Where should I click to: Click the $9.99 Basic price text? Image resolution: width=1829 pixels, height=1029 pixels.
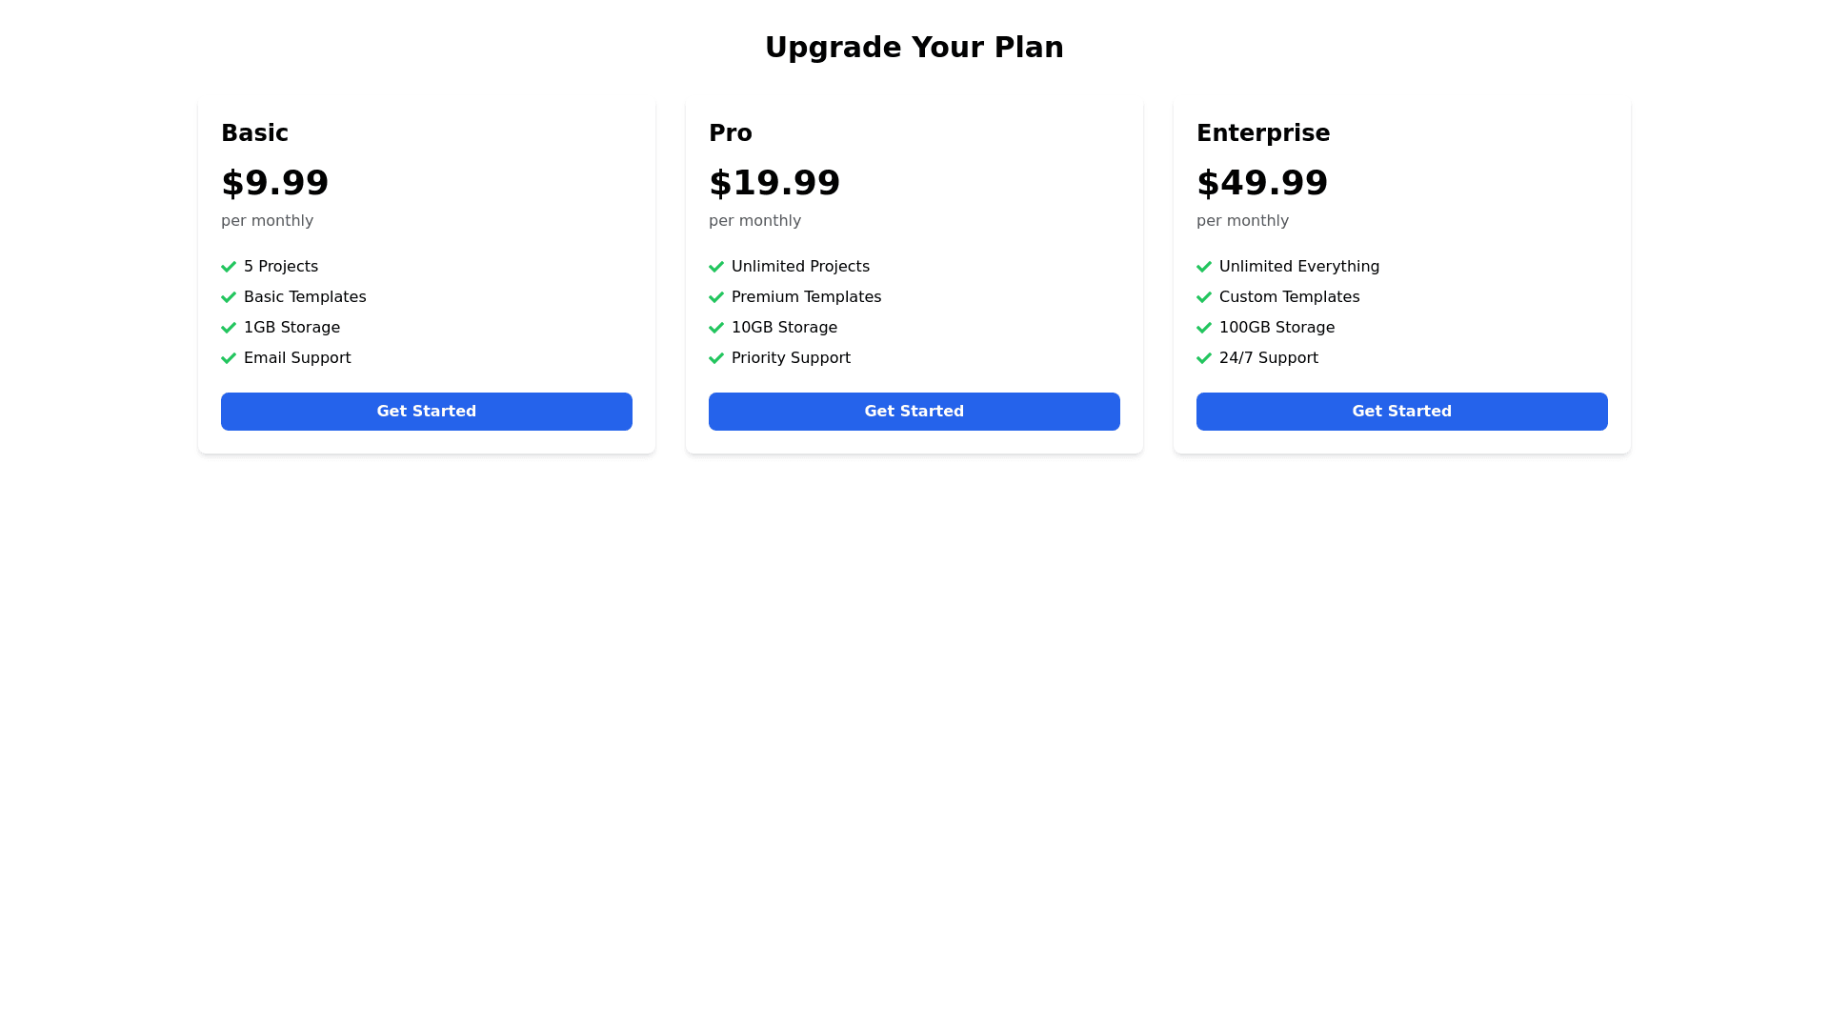274,183
